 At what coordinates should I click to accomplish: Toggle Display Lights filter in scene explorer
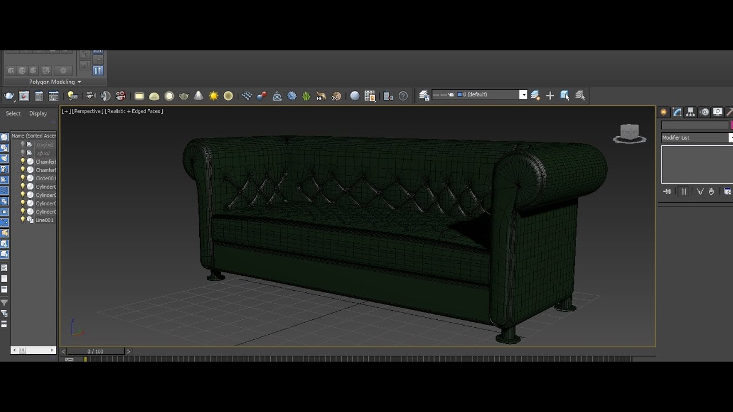click(5, 159)
